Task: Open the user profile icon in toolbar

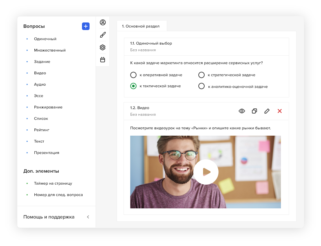Action: click(x=102, y=22)
